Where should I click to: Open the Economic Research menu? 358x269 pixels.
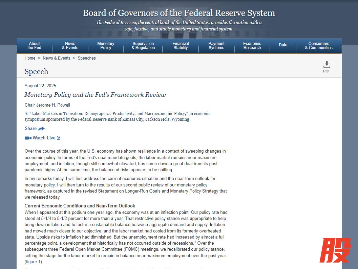(x=252, y=46)
